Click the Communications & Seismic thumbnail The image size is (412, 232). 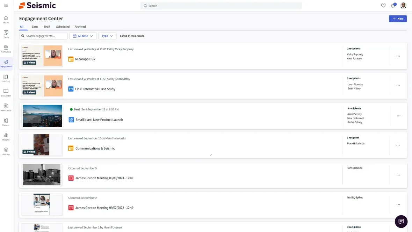click(x=41, y=145)
